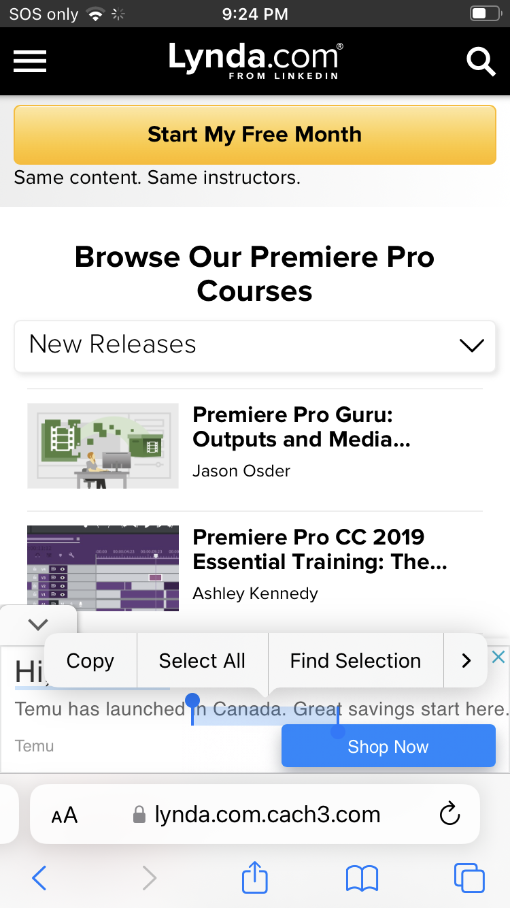Open Premiere Pro Guru: Outputs and Media course
This screenshot has height=908, width=510.
tap(301, 427)
